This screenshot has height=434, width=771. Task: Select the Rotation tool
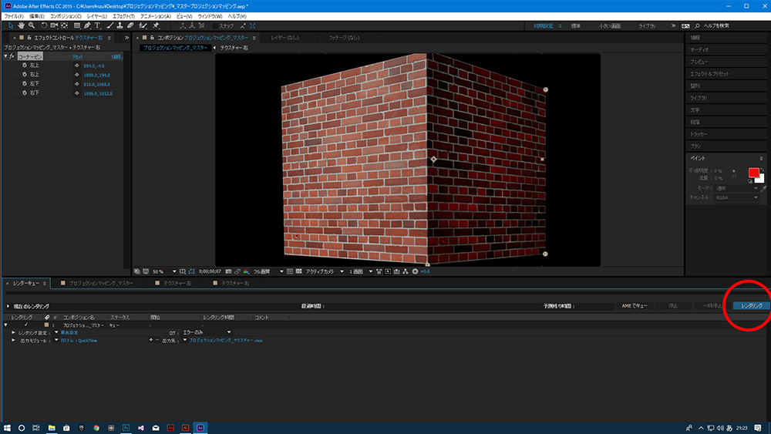(43, 25)
